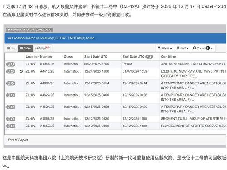
Task: Click action icon for NOTAM A4412/25
Action: click(x=11, y=71)
